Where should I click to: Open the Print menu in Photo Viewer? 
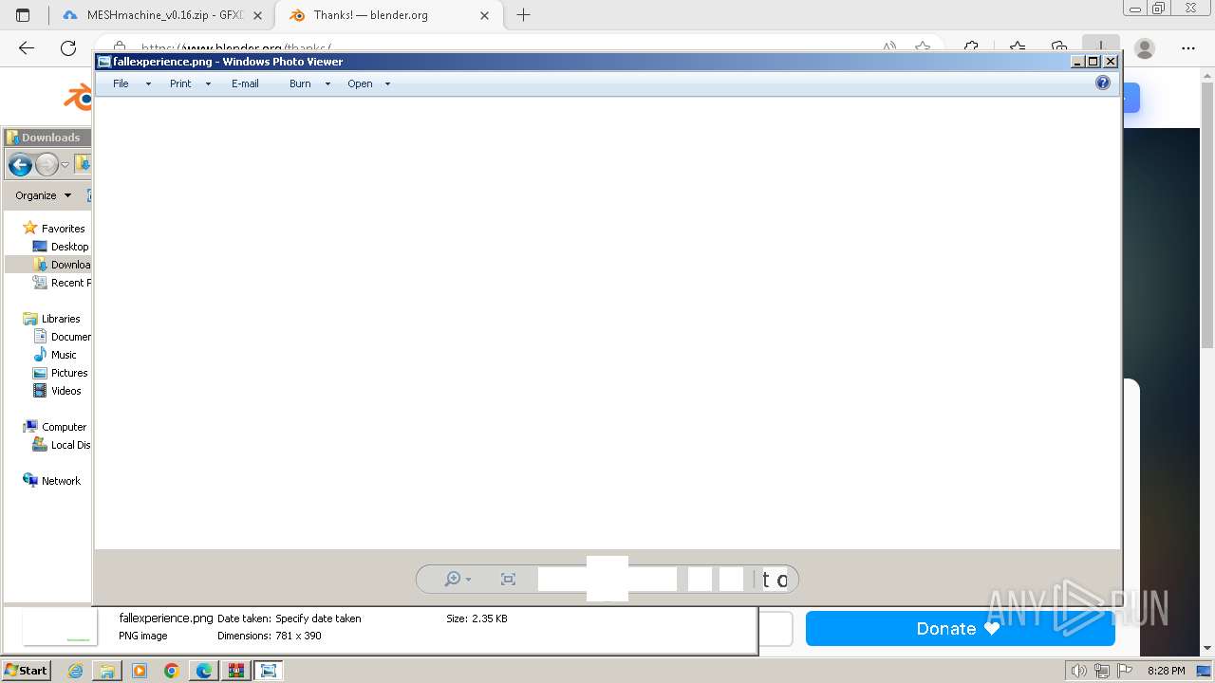pyautogui.click(x=180, y=83)
